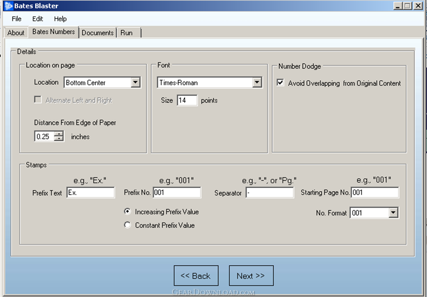Click the Separator input field

coord(270,192)
